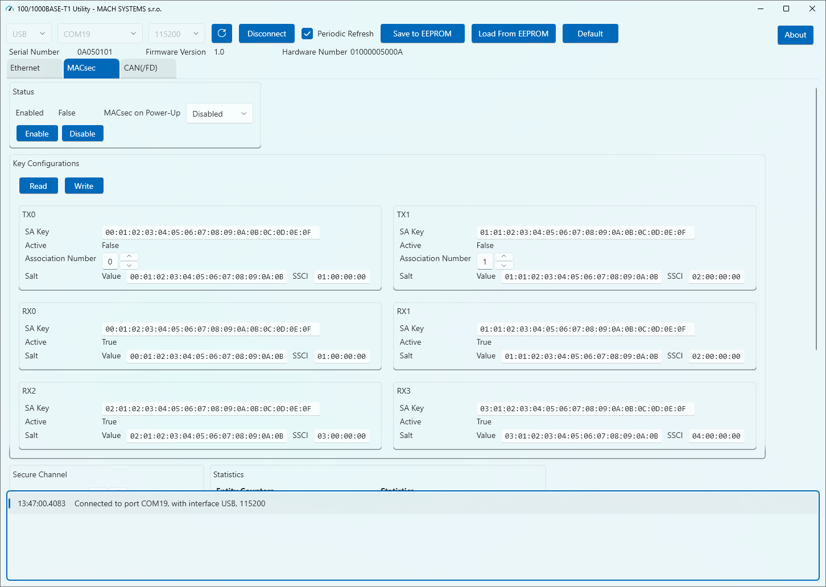Decrease TX1 Association Number using down arrow

coord(504,266)
